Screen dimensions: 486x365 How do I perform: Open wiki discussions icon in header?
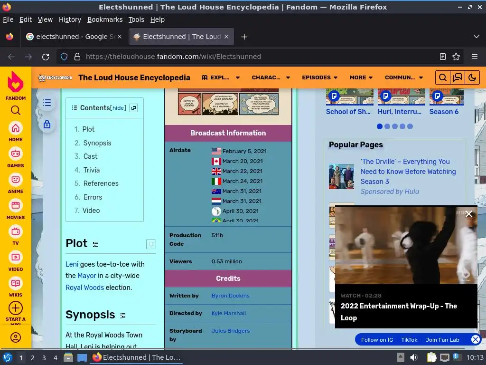point(458,77)
